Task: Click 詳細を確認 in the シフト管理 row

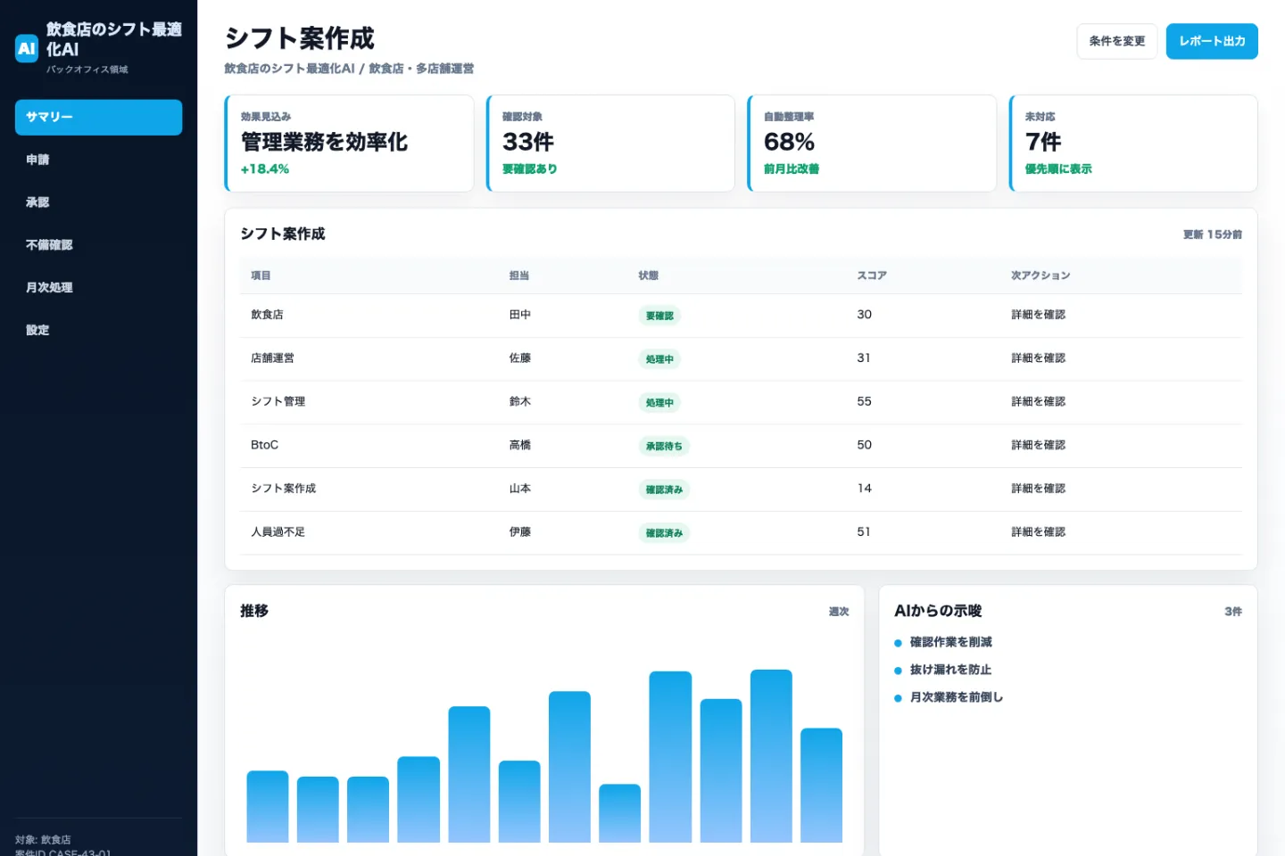Action: 1038,402
